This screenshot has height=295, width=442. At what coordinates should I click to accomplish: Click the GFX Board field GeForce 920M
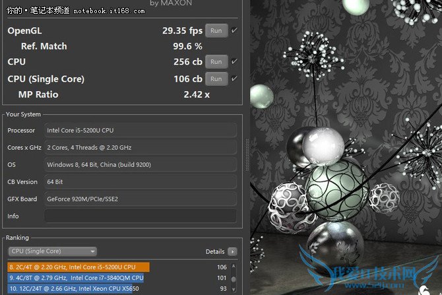(x=141, y=199)
